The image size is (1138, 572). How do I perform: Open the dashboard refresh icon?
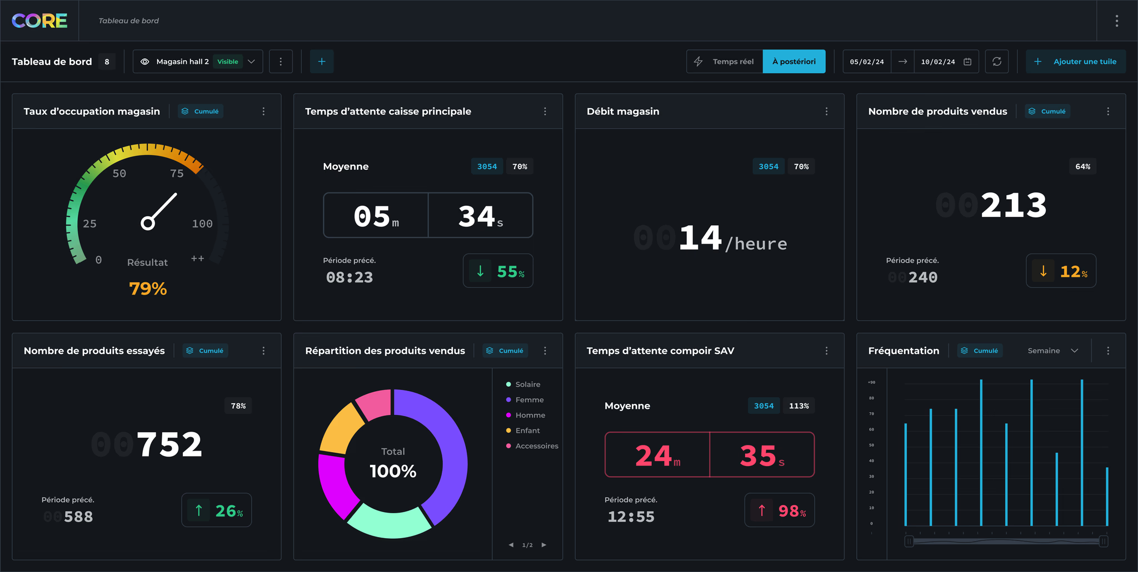[x=997, y=61]
